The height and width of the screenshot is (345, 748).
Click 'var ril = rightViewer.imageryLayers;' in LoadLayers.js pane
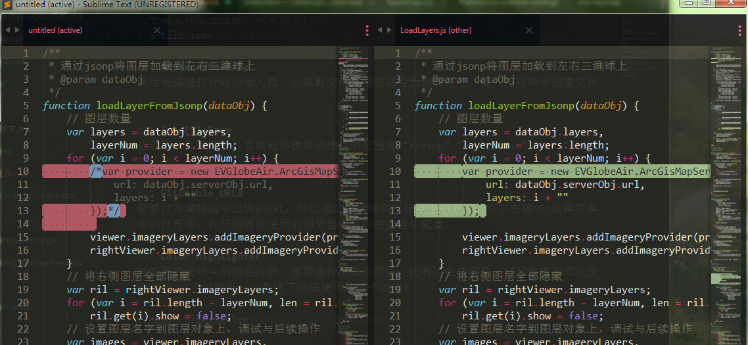point(545,290)
